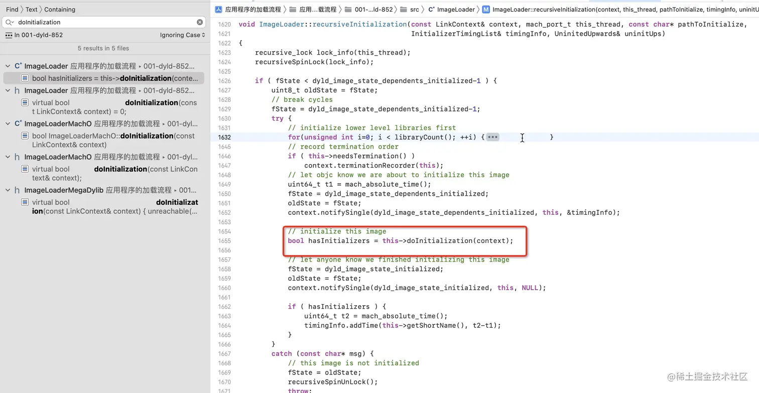Click the Xcode project icon in jump bar
Screen dimensions: 759x393
pos(218,9)
